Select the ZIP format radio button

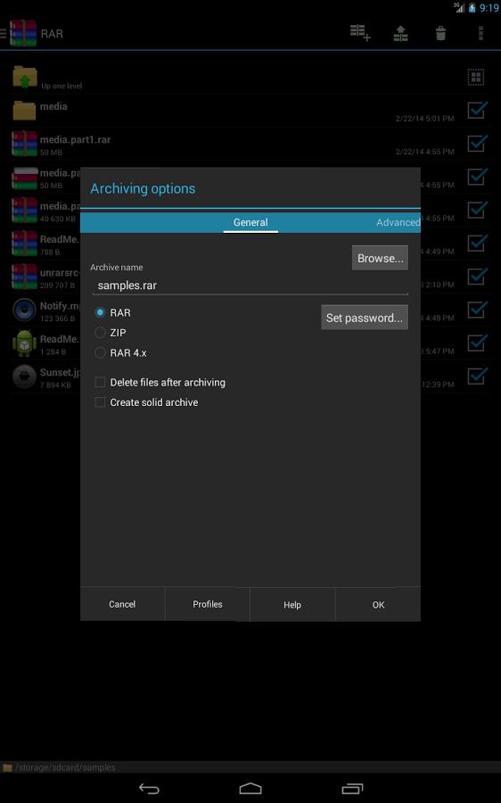coord(101,333)
